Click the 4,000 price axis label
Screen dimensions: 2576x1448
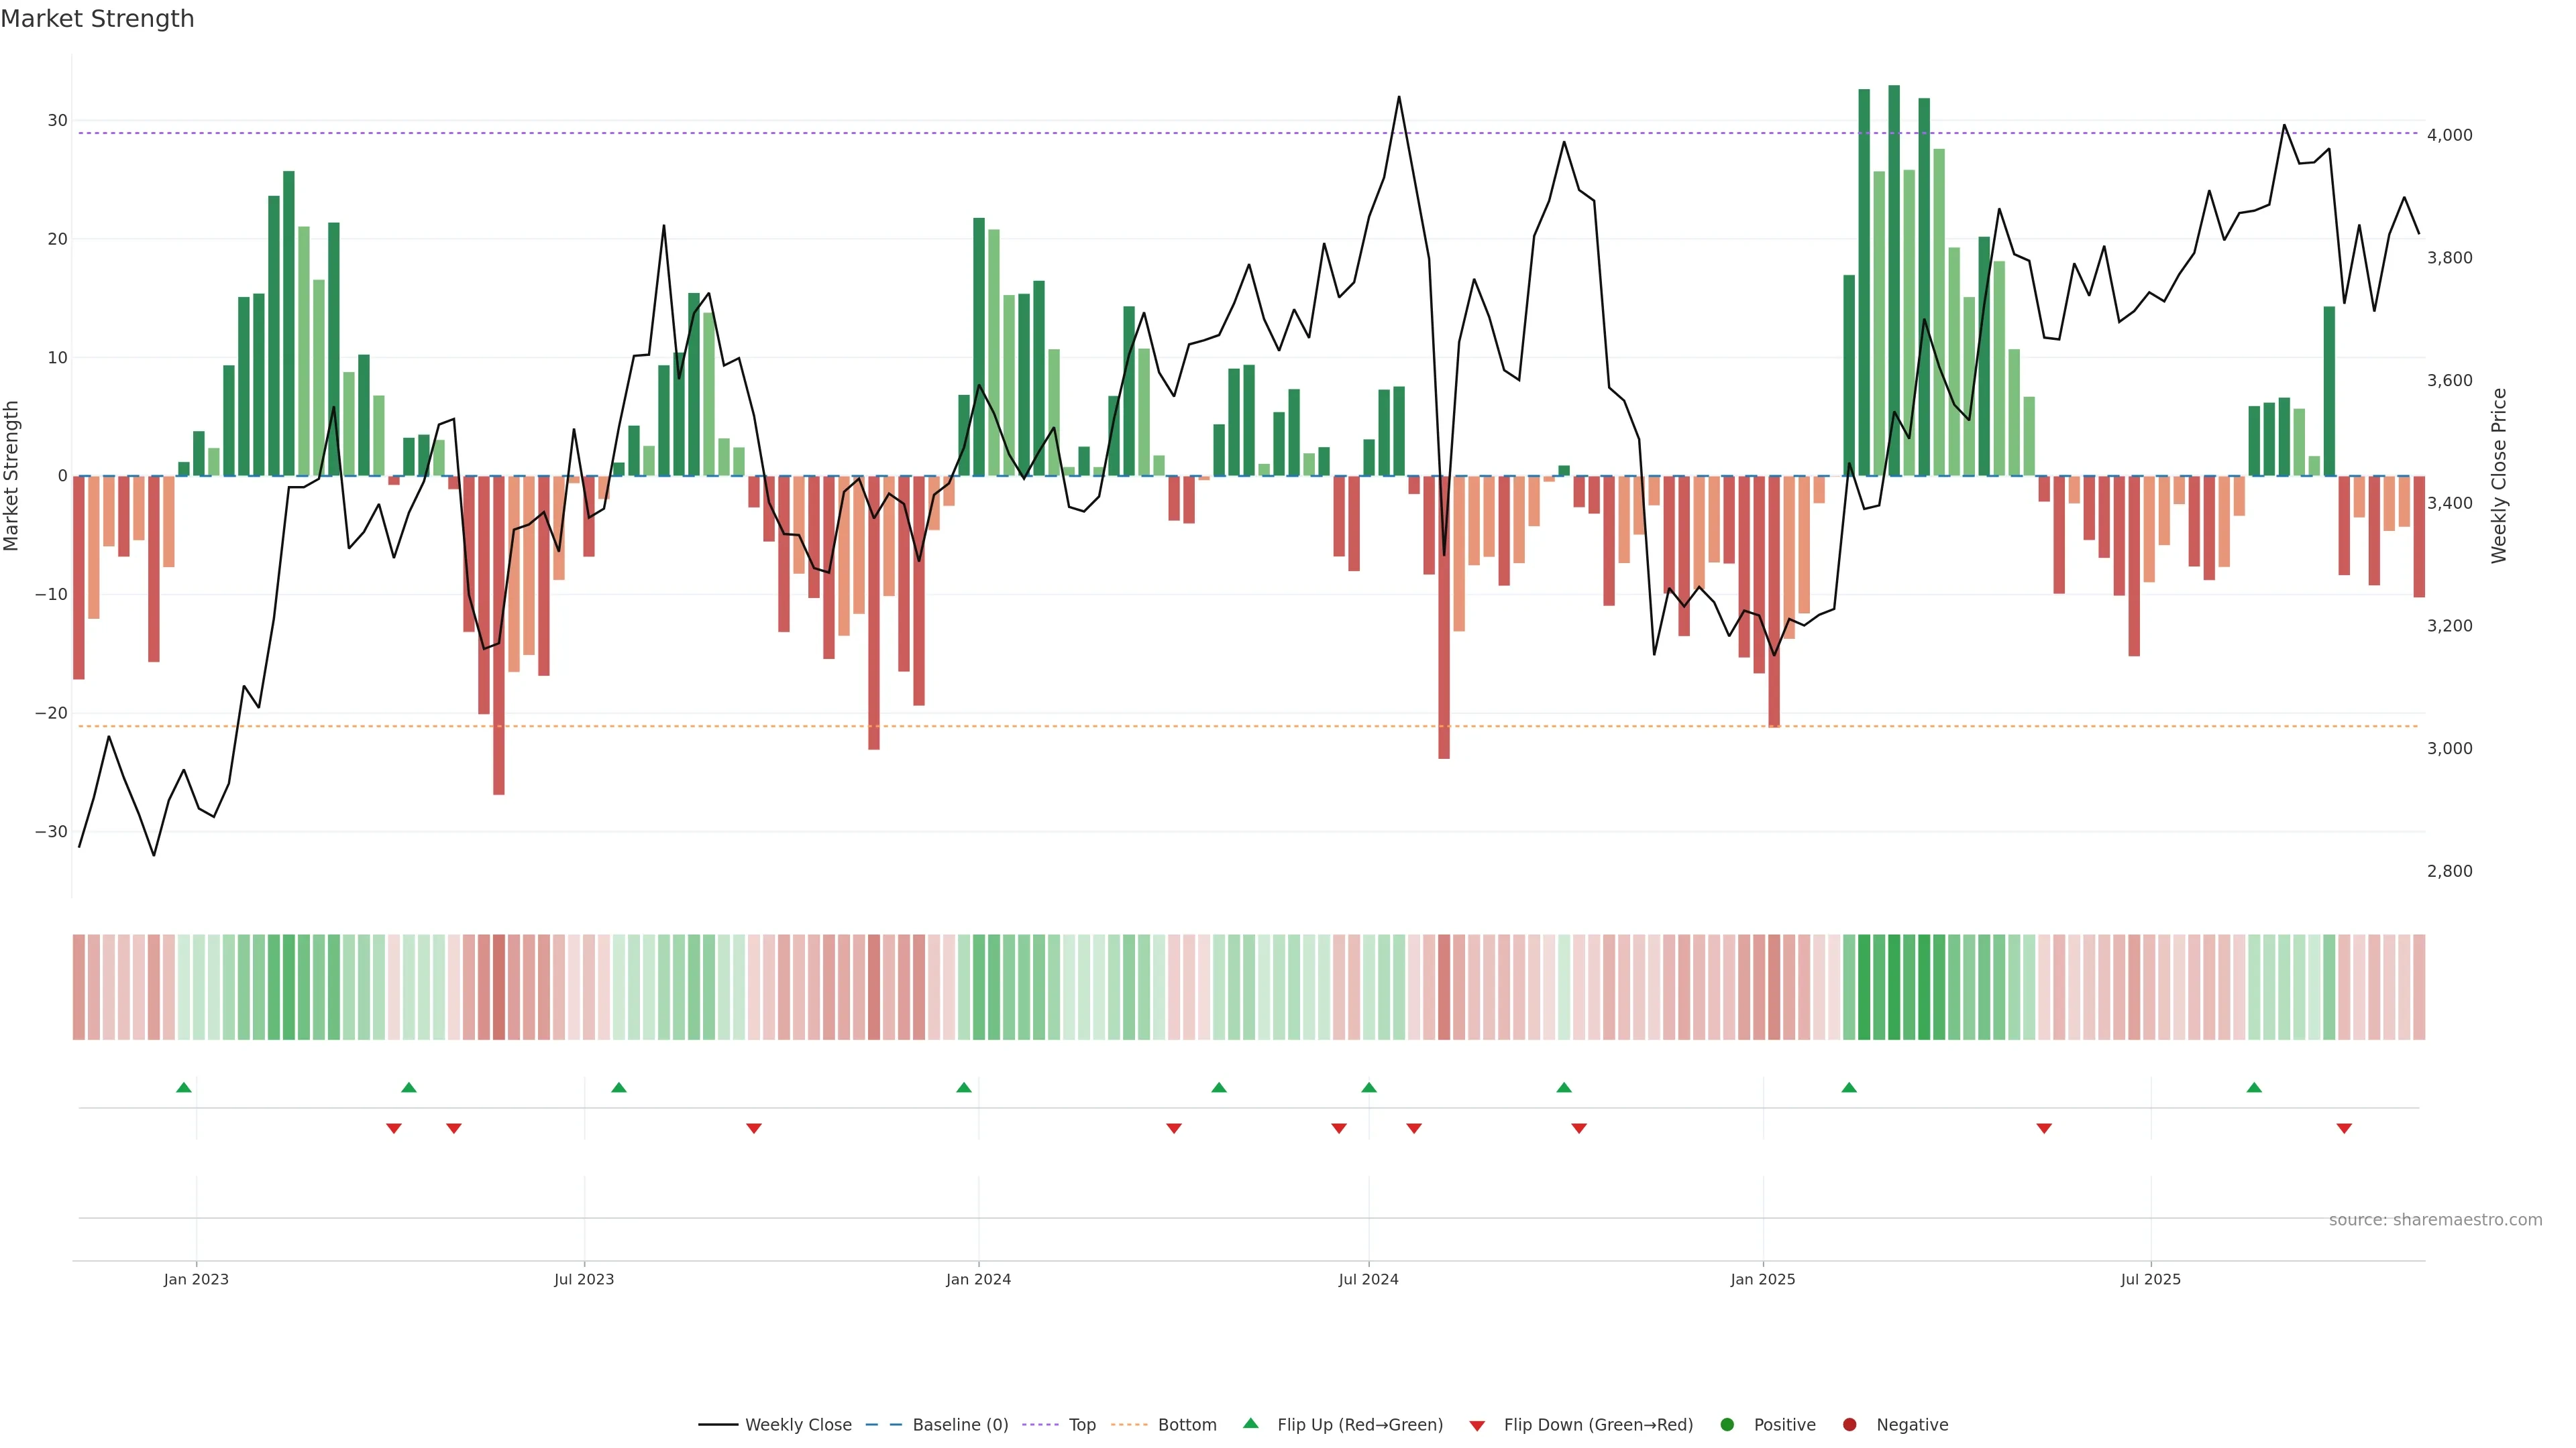click(2449, 135)
